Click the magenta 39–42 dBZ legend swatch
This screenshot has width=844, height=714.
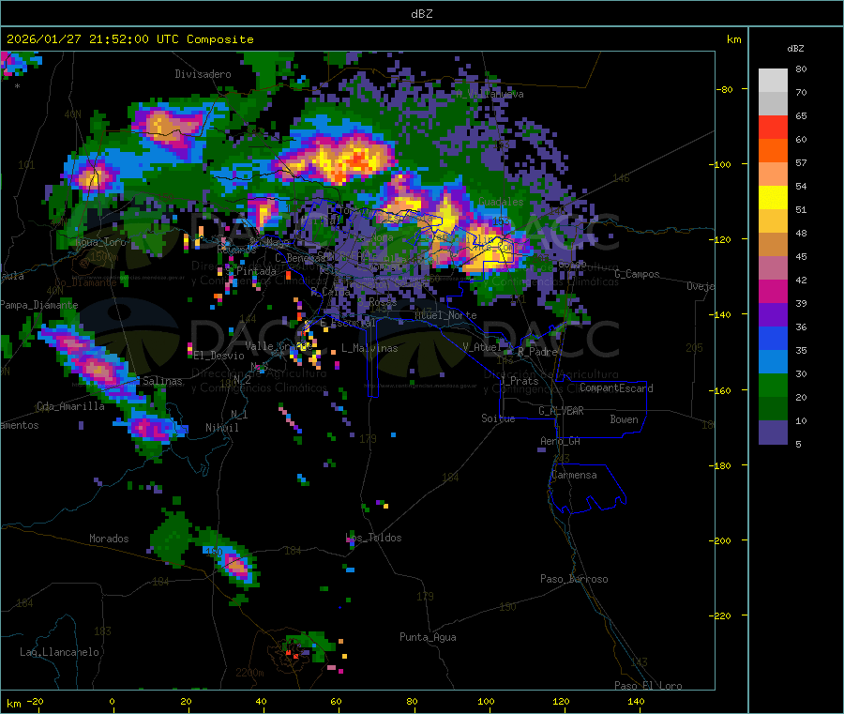tap(773, 291)
